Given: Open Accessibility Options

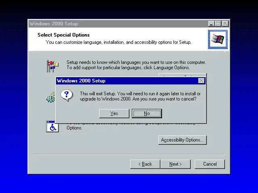Looking at the screenshot, I should 182,140.
